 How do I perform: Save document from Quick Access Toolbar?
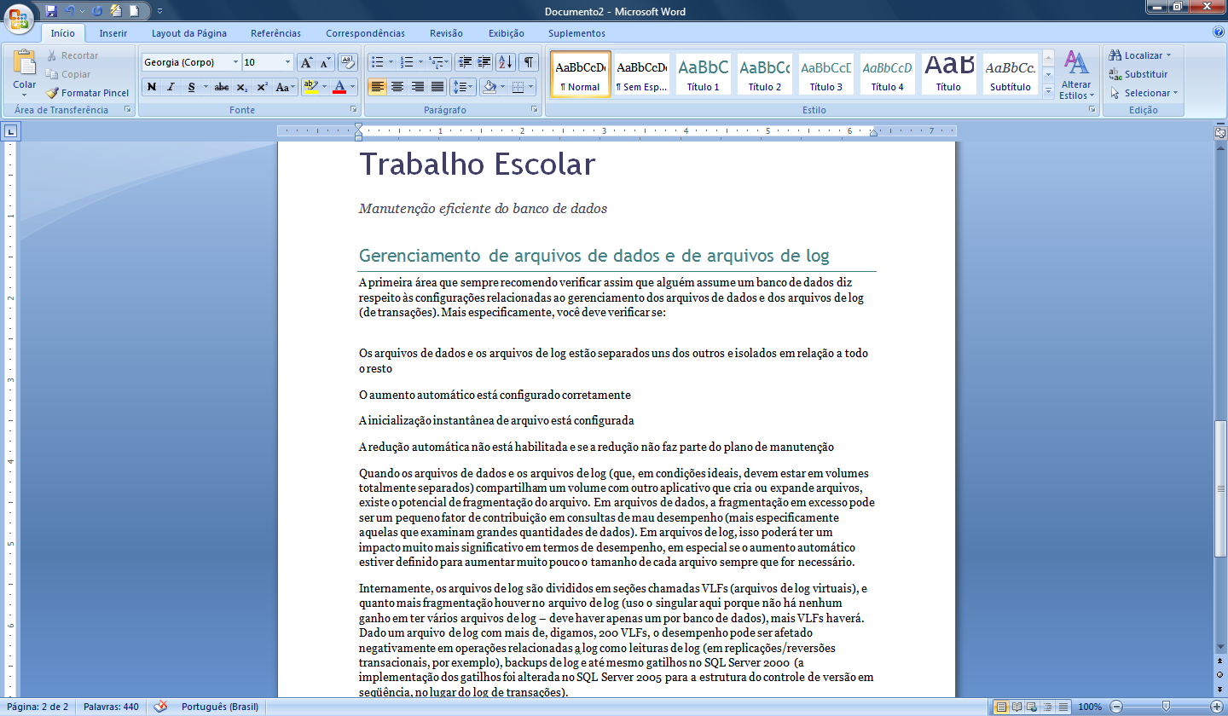[x=51, y=11]
